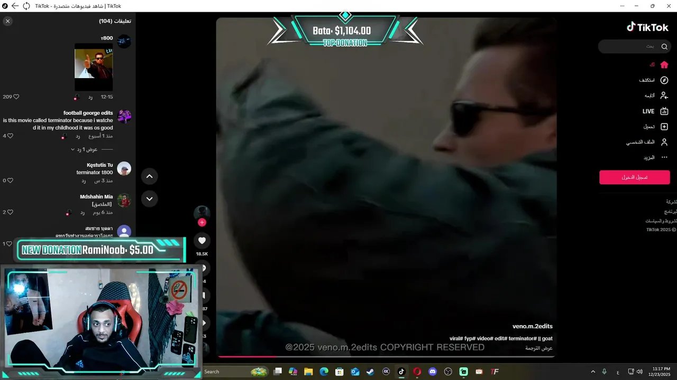Viewport: 677px width, 380px height.
Task: Open OBS Studio from taskbar
Action: [x=448, y=372]
